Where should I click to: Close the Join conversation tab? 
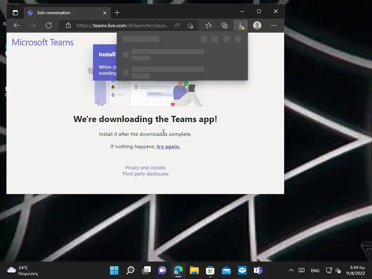coord(105,13)
